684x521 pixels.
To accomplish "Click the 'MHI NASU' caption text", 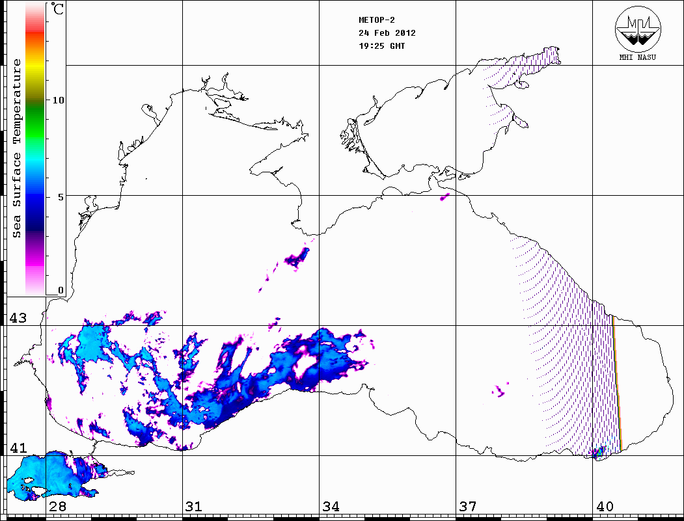I will (x=637, y=57).
